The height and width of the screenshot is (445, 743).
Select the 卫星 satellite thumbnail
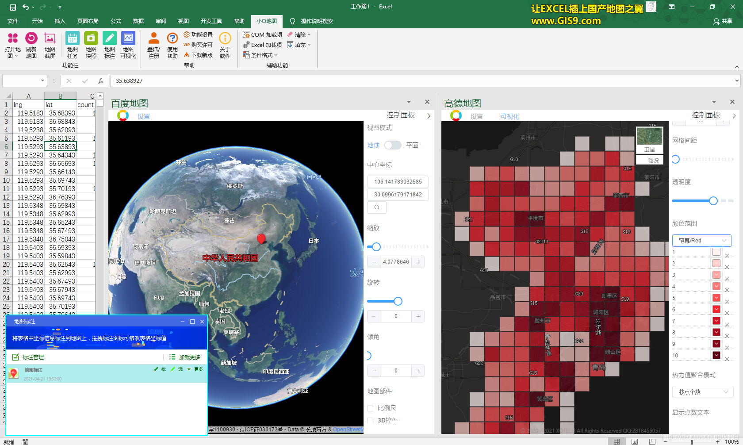pos(650,140)
